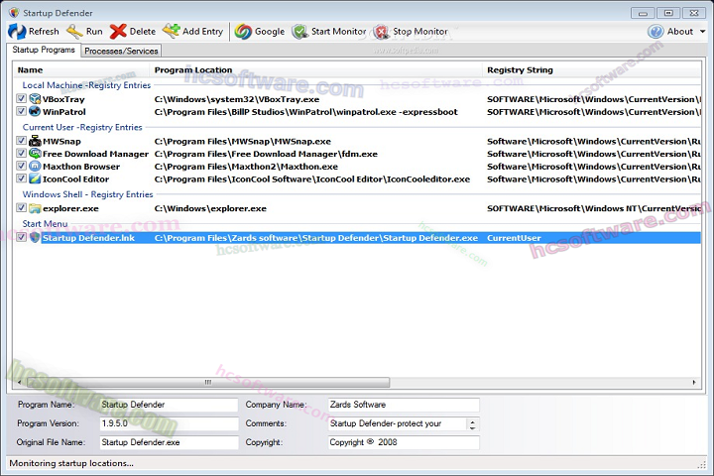Click the Maxthon Browser icon
Viewport: 714px width, 476px height.
[35, 167]
